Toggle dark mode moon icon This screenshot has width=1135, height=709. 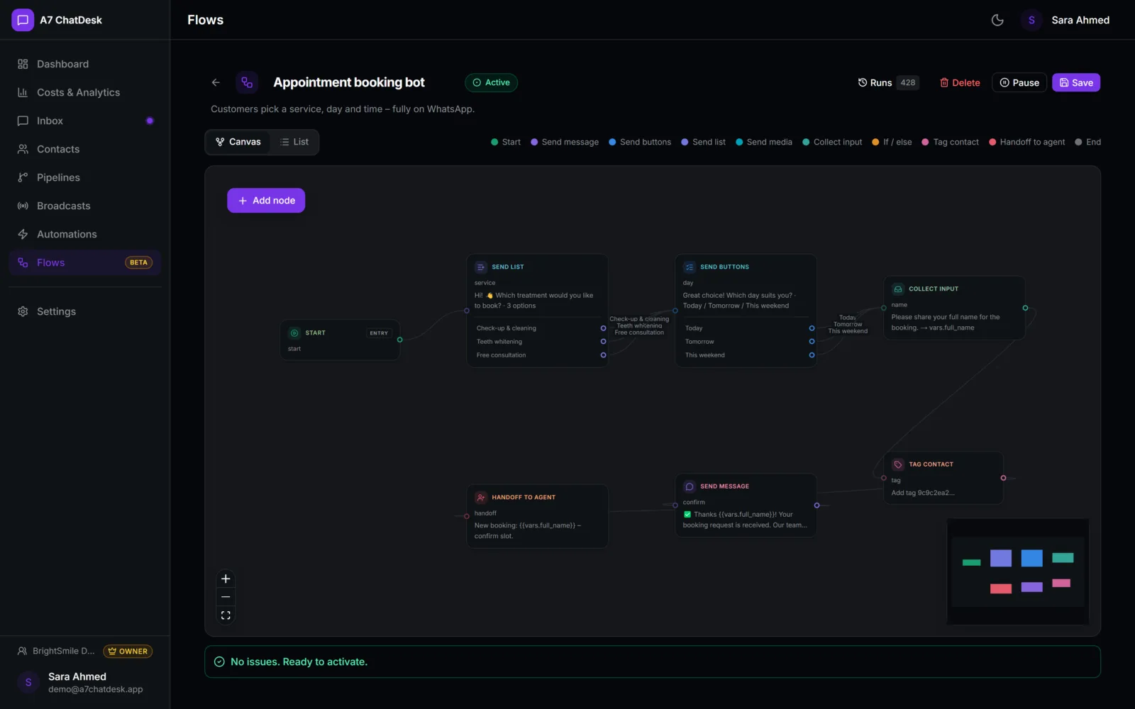pos(997,20)
